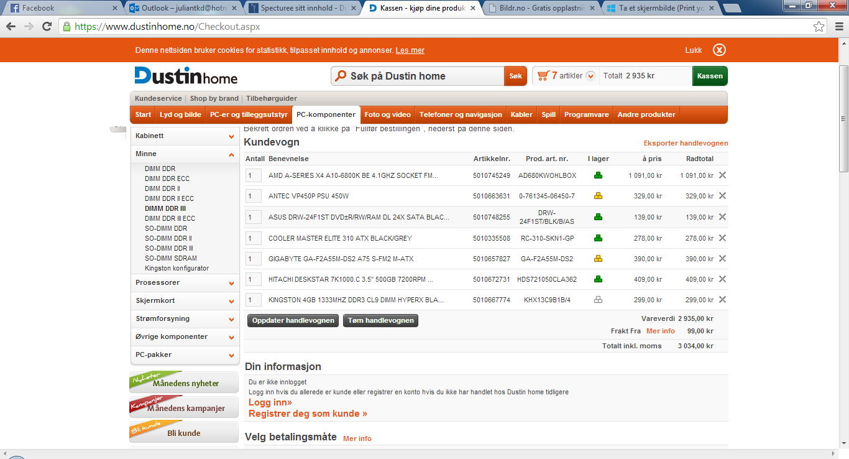Viewport: 849px width, 459px height.
Task: Expand the Kabinett category
Action: pos(232,136)
